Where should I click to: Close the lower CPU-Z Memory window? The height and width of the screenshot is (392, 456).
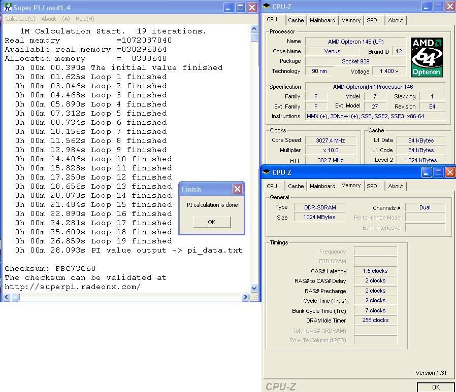pos(450,172)
